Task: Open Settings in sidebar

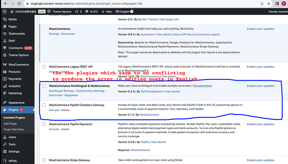Action: (x=14, y=152)
